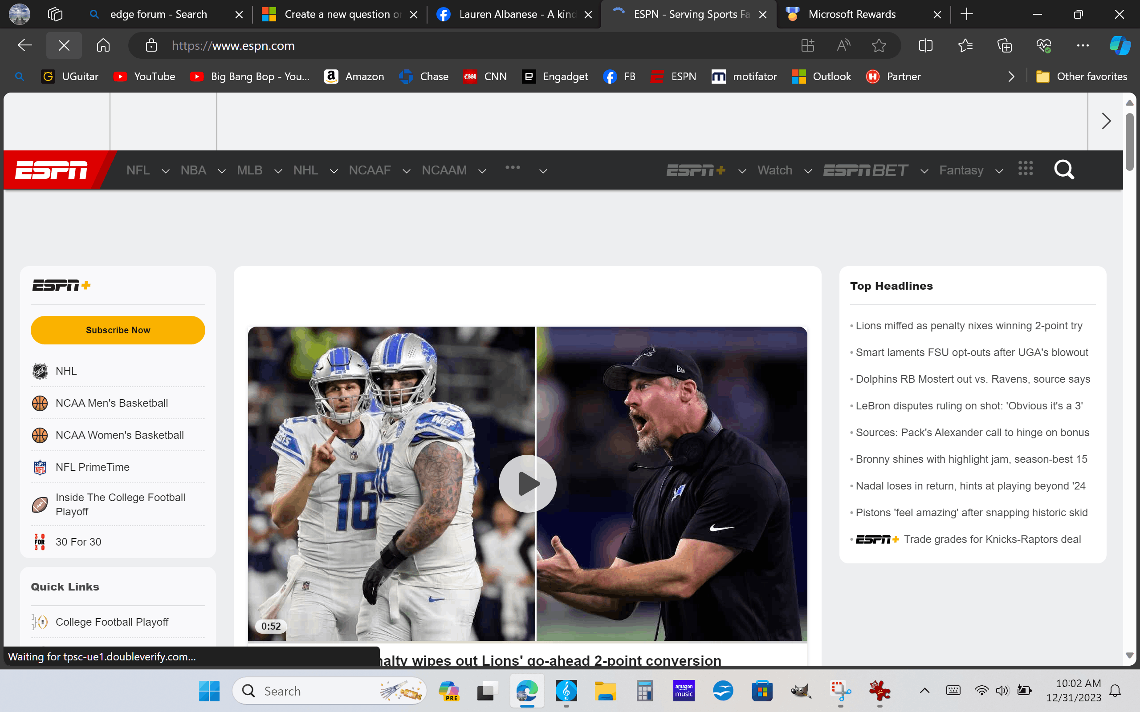The image size is (1140, 712).
Task: Click the page vertical scrollbar thumb
Action: click(x=1129, y=141)
